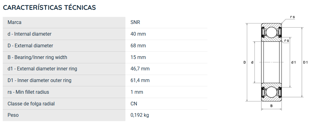The height and width of the screenshot is (126, 318).
Task: Click 'D1 - Inner diameter outer ring' label
Action: (39, 81)
